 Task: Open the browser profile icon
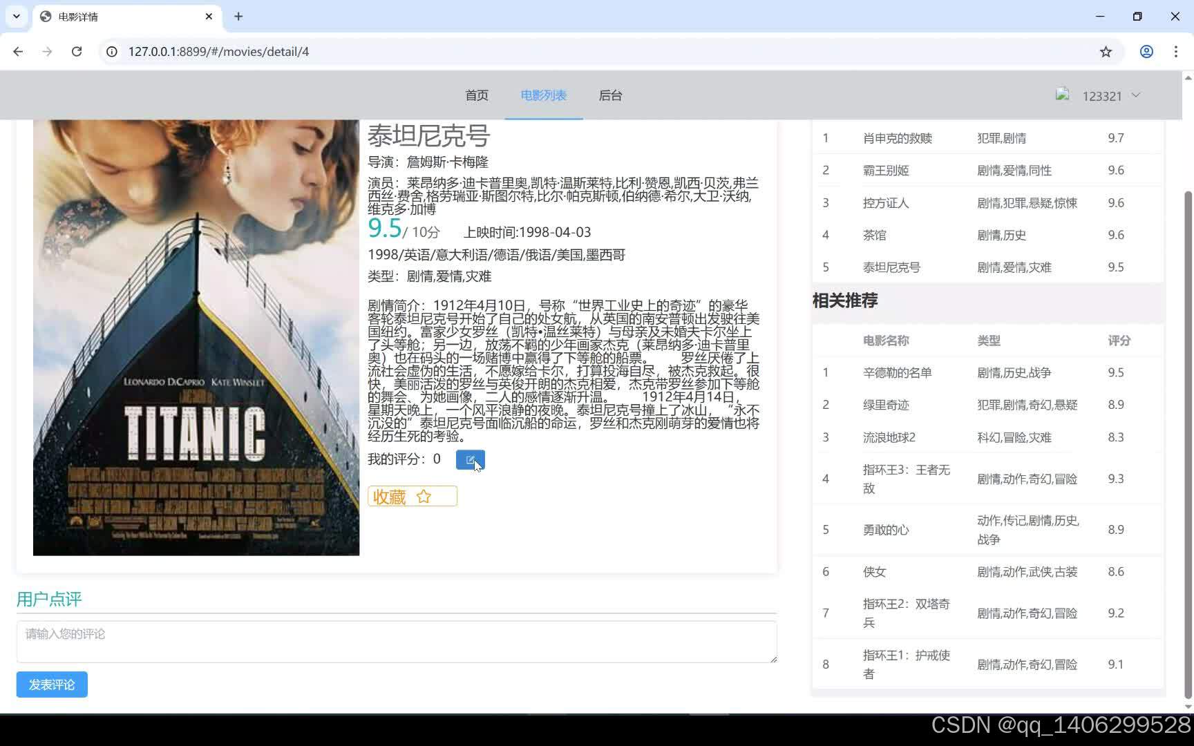tap(1146, 51)
